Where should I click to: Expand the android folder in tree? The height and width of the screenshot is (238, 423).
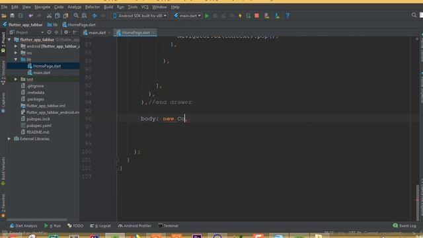pos(16,46)
